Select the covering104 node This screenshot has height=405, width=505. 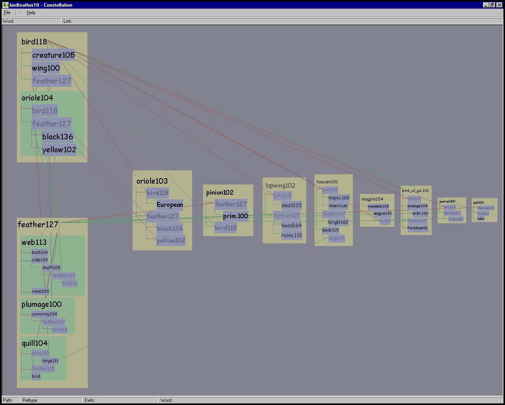click(44, 314)
